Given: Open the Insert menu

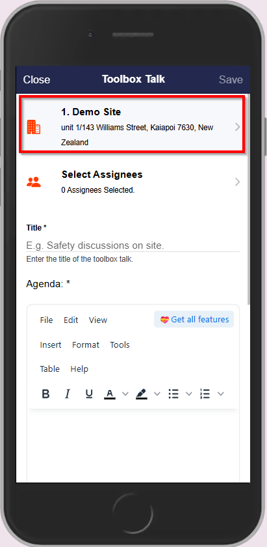Looking at the screenshot, I should 51,344.
